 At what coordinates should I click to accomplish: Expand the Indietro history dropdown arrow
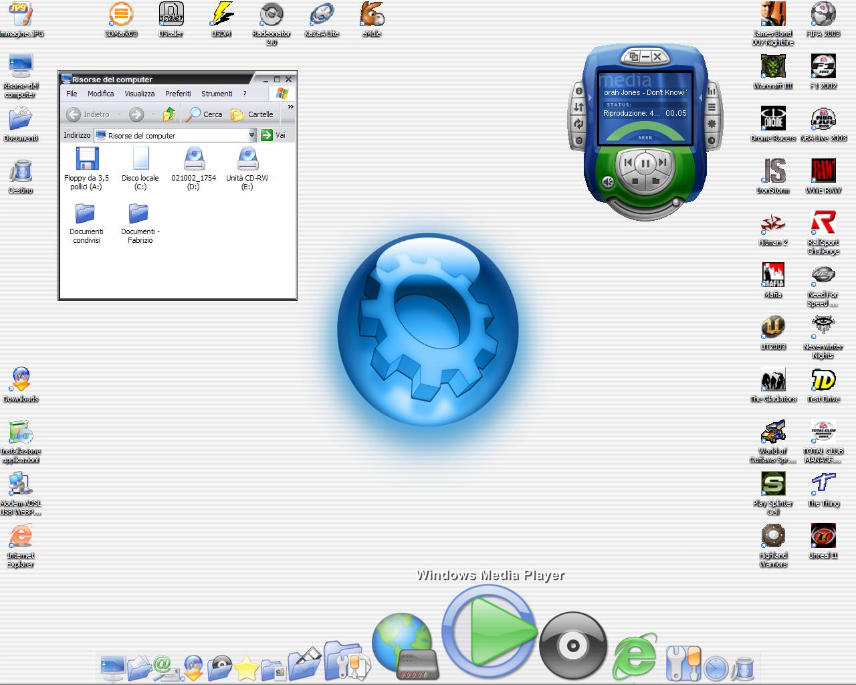coord(119,114)
